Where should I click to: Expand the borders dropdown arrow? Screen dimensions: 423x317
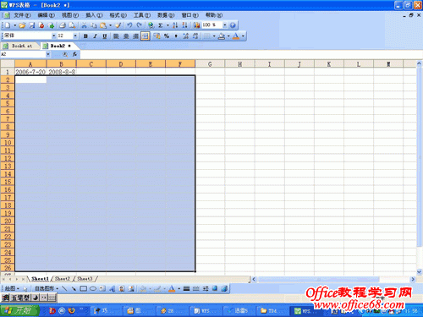tap(214, 36)
